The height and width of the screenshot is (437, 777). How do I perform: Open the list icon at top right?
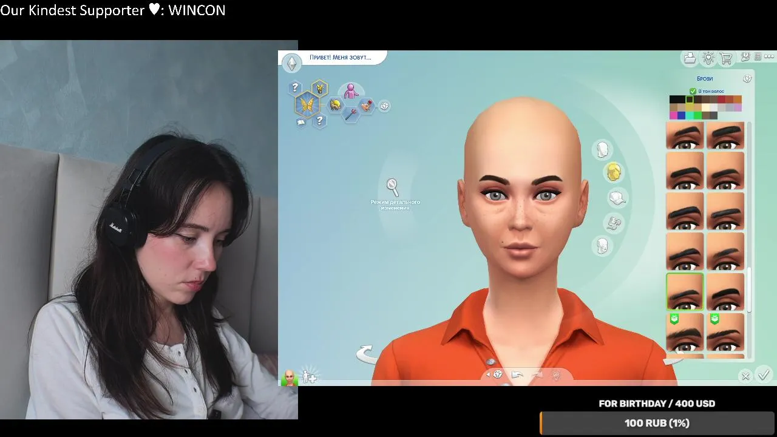758,57
